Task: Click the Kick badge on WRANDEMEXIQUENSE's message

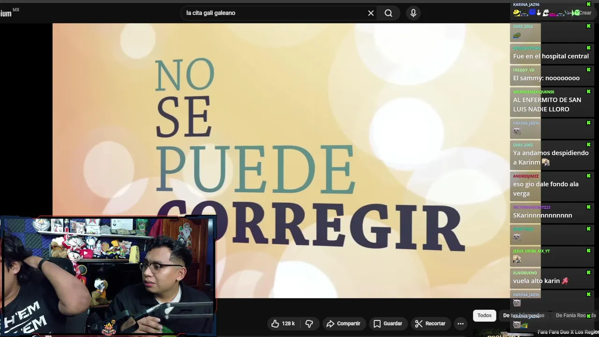Action: tap(589, 92)
